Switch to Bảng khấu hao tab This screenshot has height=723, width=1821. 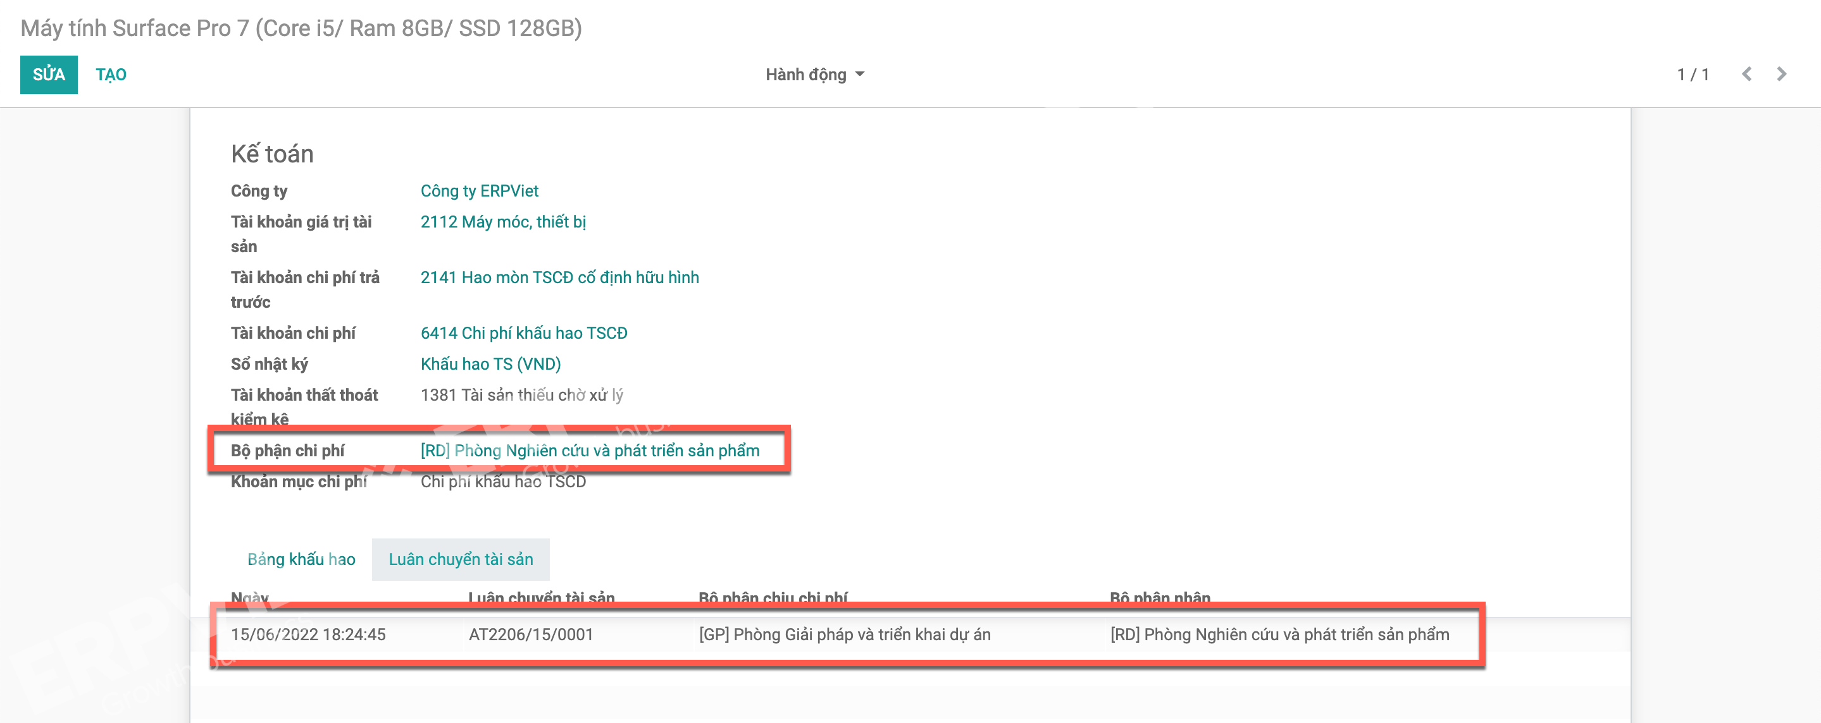(301, 559)
